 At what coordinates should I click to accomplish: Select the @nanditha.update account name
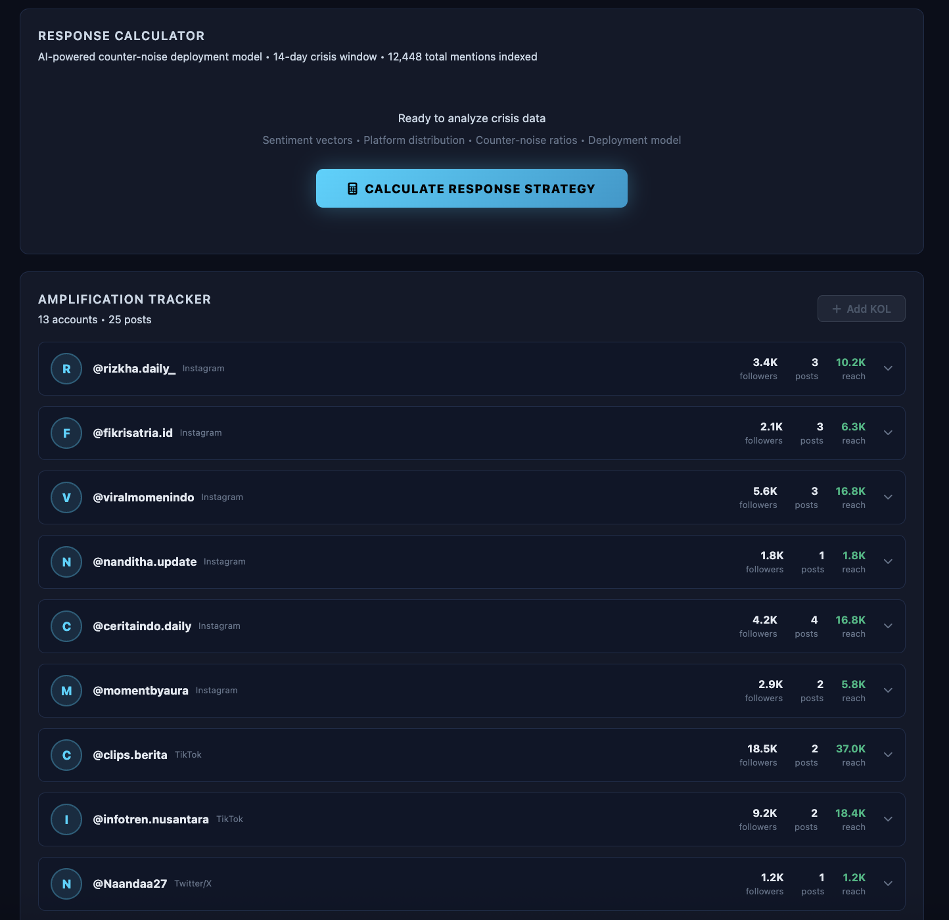[145, 562]
